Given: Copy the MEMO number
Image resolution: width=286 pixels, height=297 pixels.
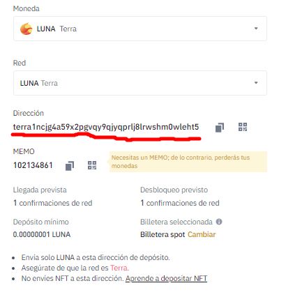Looking at the screenshot, I should click(x=70, y=166).
